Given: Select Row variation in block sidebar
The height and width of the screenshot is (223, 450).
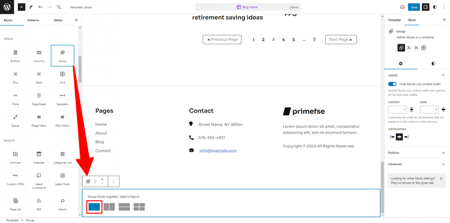Looking at the screenshot, I should click(x=409, y=48).
